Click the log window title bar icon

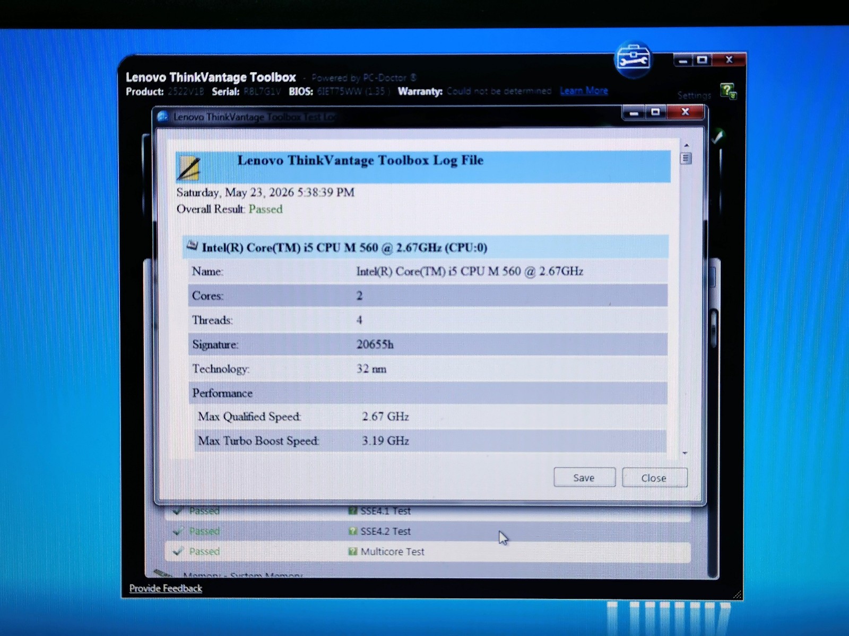(x=163, y=117)
